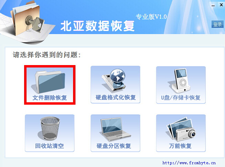Click the 登录 login button
The height and width of the screenshot is (167, 225).
(217, 24)
